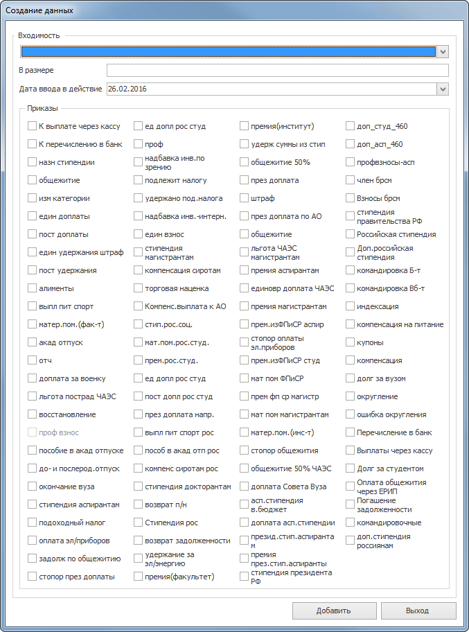Viewport: 469px width, 632px height.
Task: Tick стипендия докторантам checkbox
Action: [x=138, y=486]
